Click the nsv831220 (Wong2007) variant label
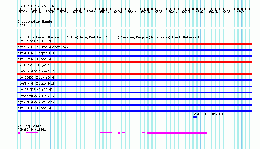This screenshot has height=149, width=260. click(35, 65)
